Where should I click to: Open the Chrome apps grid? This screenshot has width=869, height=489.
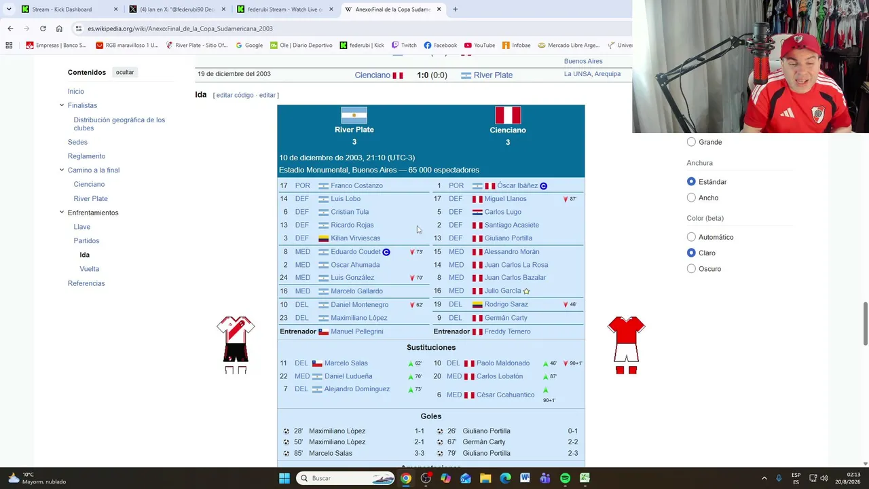9,46
